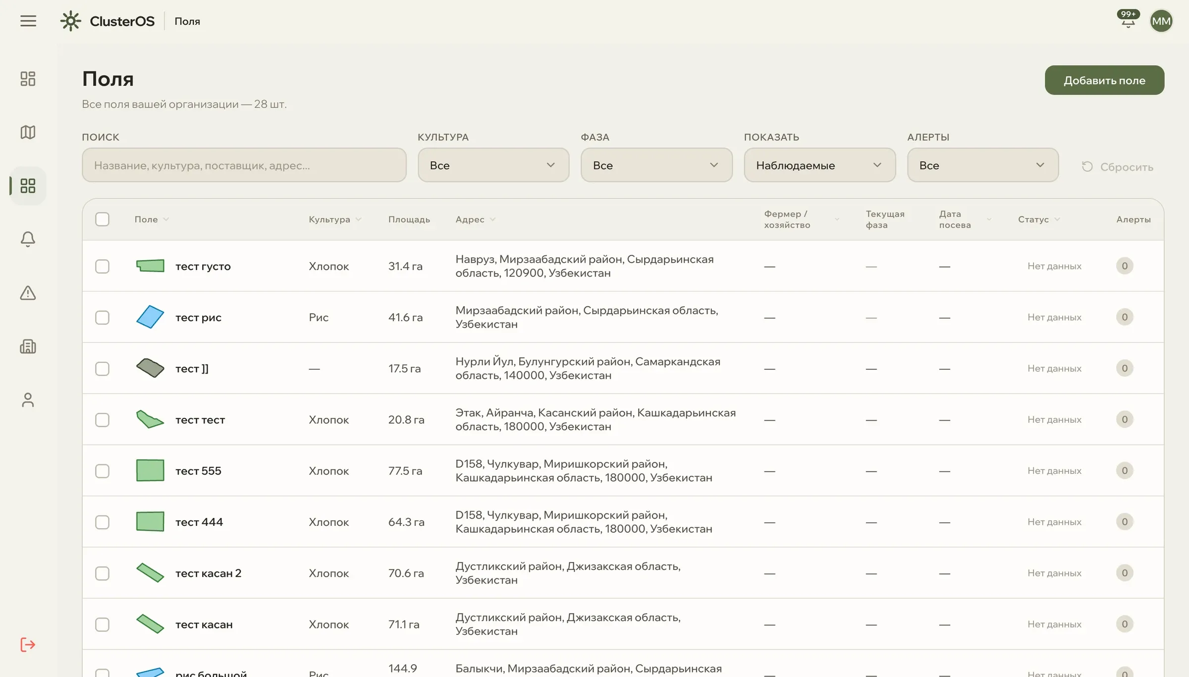Open the Показать dropdown set to Наблюдаемые
The image size is (1189, 677).
click(820, 165)
